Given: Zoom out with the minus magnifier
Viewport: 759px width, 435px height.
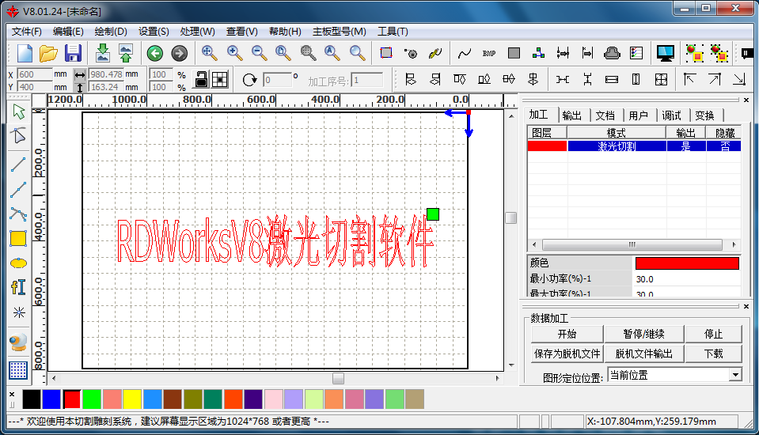Looking at the screenshot, I should click(x=260, y=53).
